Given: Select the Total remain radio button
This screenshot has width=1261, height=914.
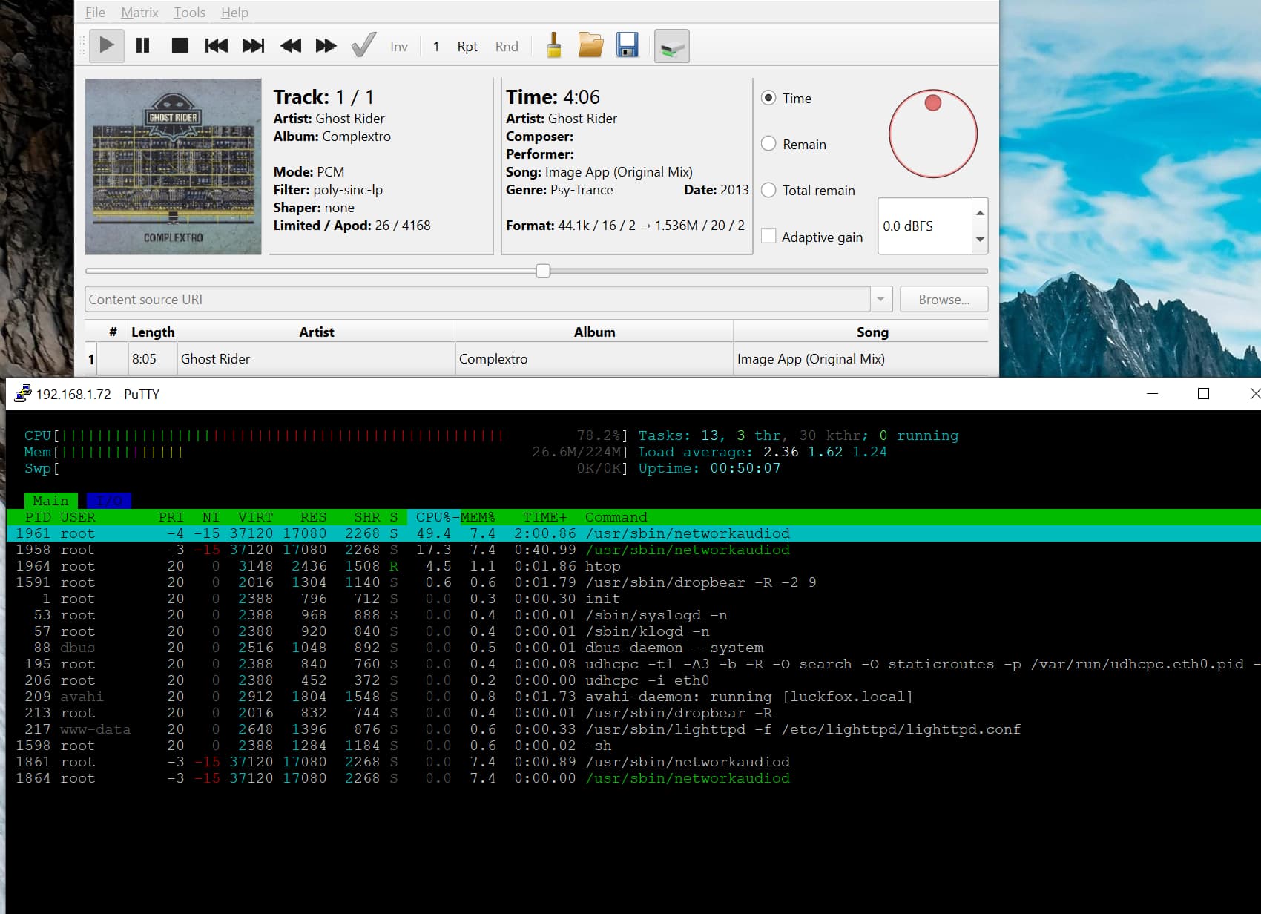Looking at the screenshot, I should pos(769,190).
